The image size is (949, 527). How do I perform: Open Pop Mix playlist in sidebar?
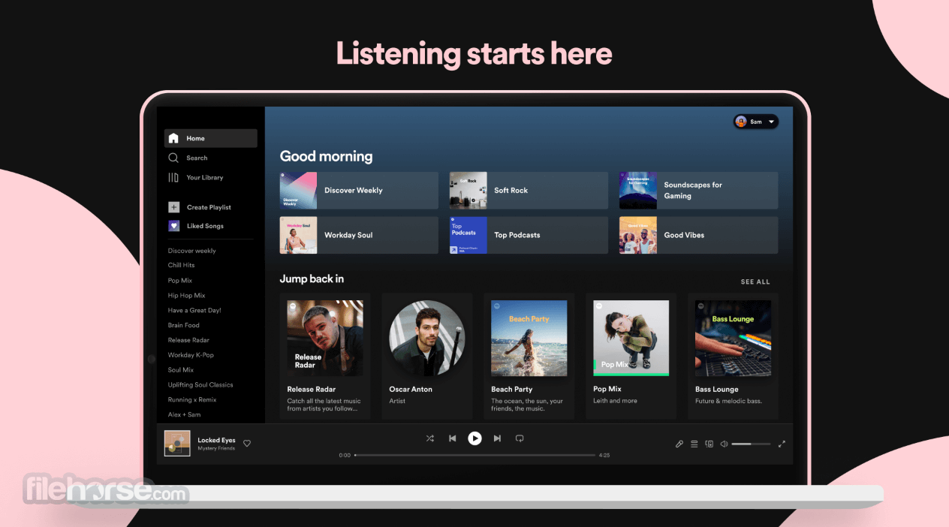[180, 281]
